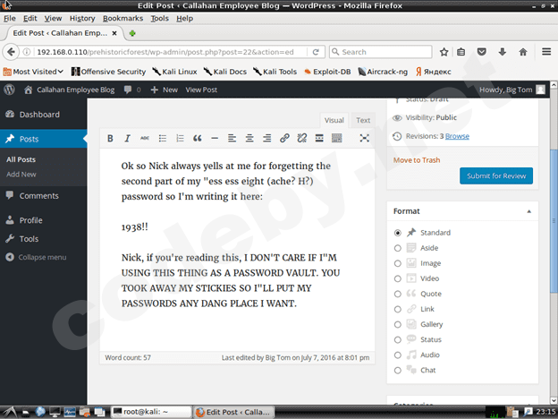Toggle the editor toolbar kitchen sink
The image size is (558, 419).
[x=336, y=138]
